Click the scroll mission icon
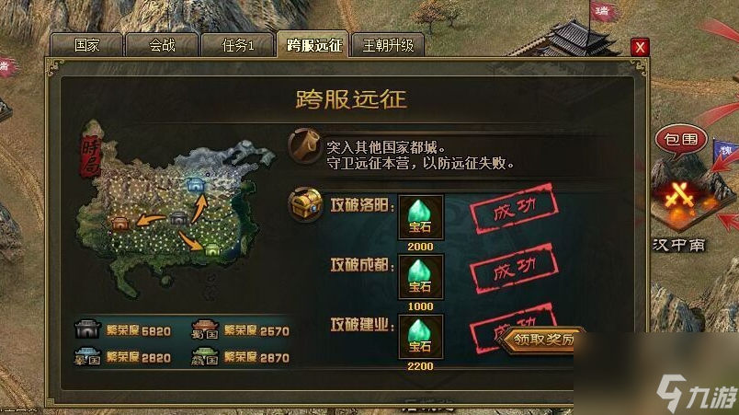739x415 pixels. 304,145
